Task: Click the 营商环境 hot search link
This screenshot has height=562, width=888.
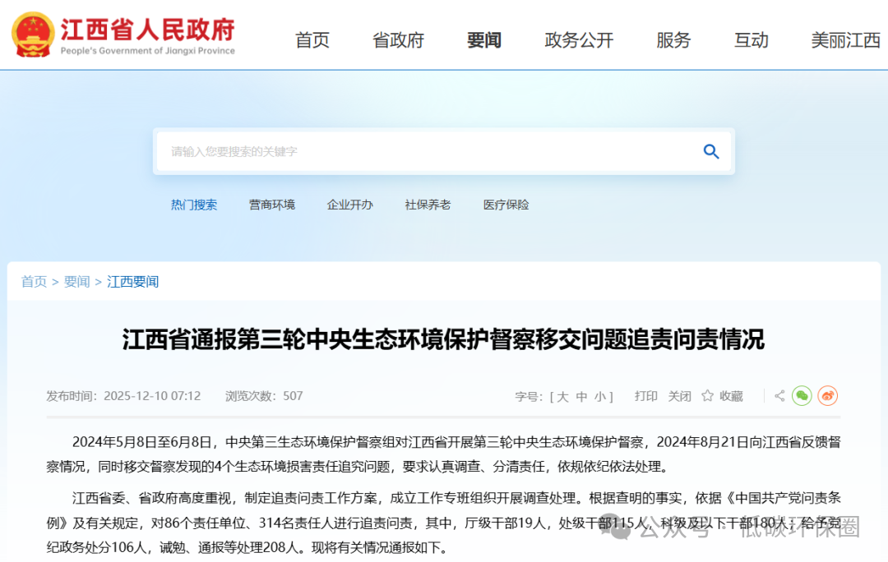Action: (272, 205)
